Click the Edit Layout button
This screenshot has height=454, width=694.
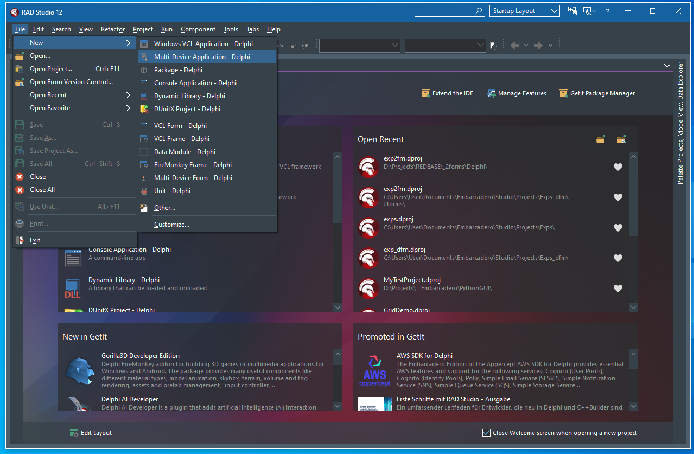coord(91,433)
